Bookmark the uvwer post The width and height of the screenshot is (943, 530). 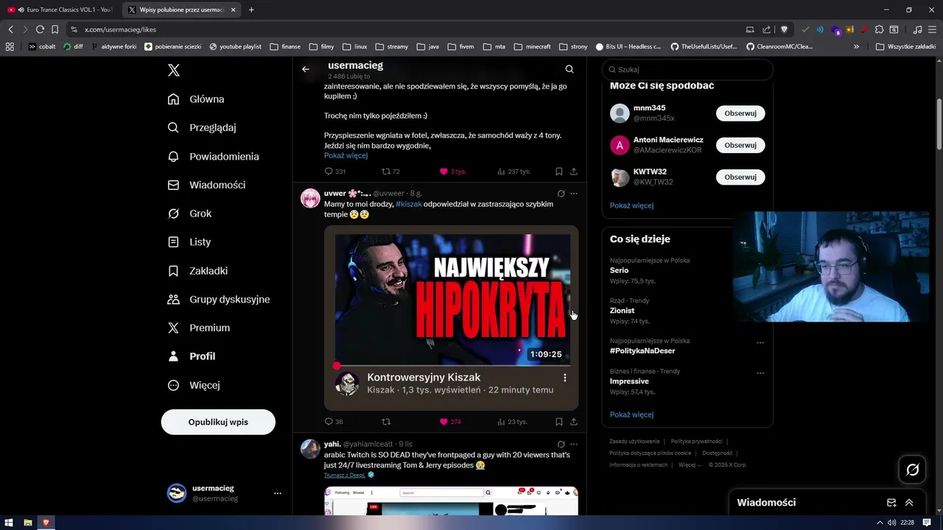(x=559, y=422)
